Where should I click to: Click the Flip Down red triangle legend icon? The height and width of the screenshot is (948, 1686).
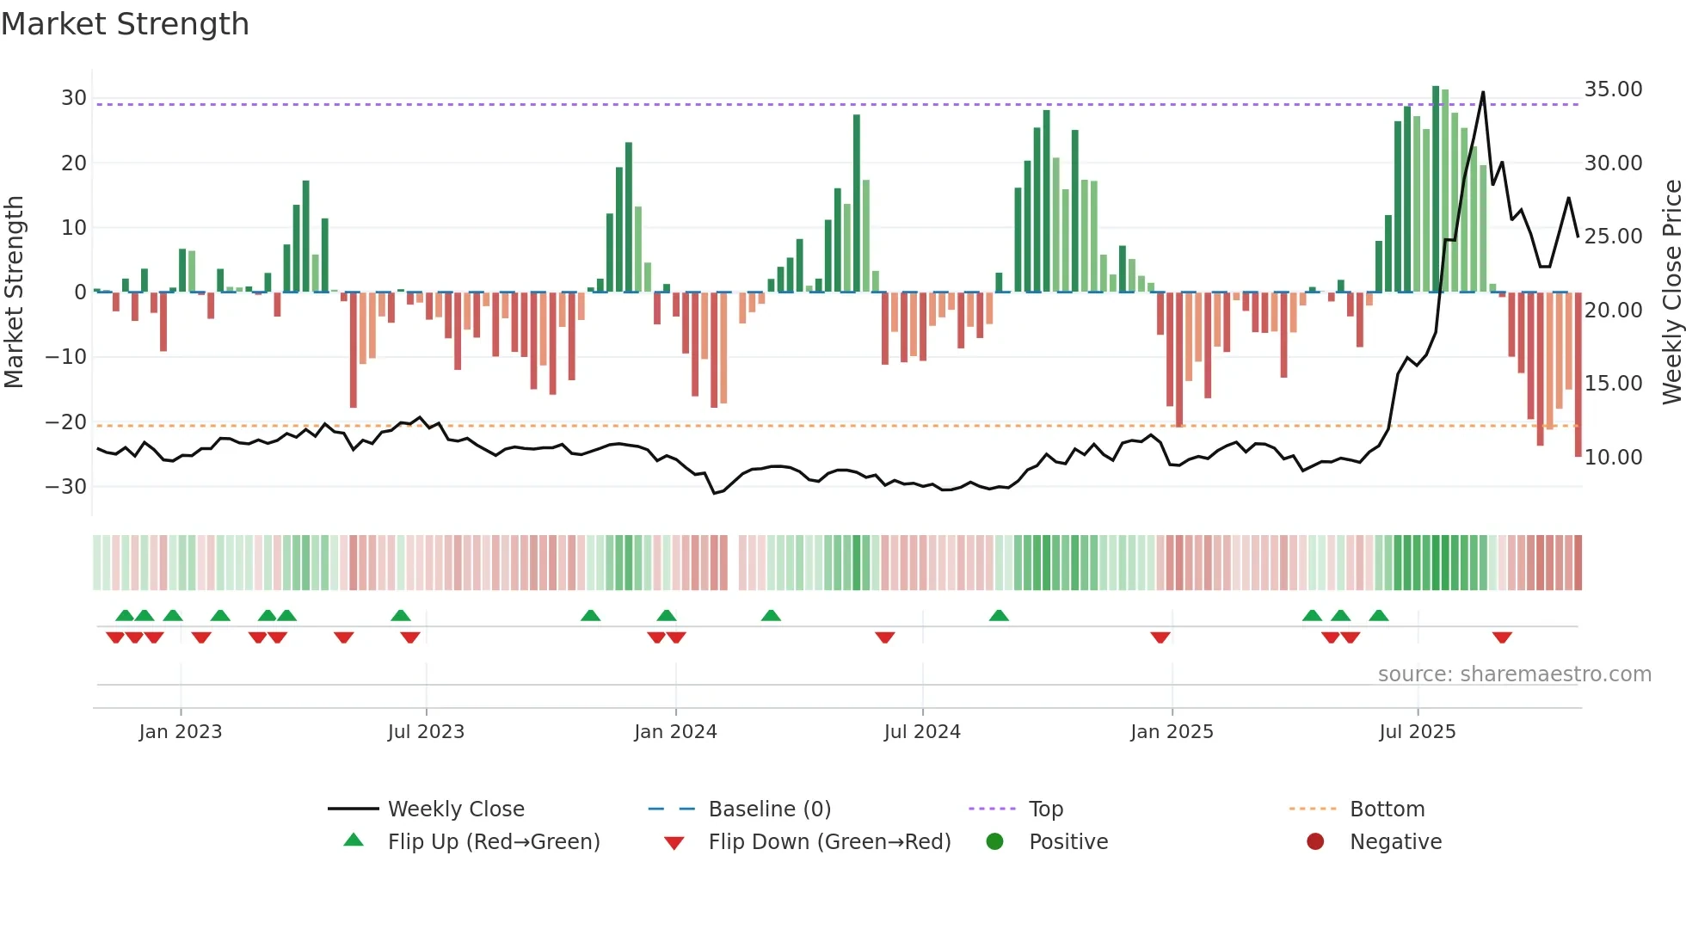point(674,843)
